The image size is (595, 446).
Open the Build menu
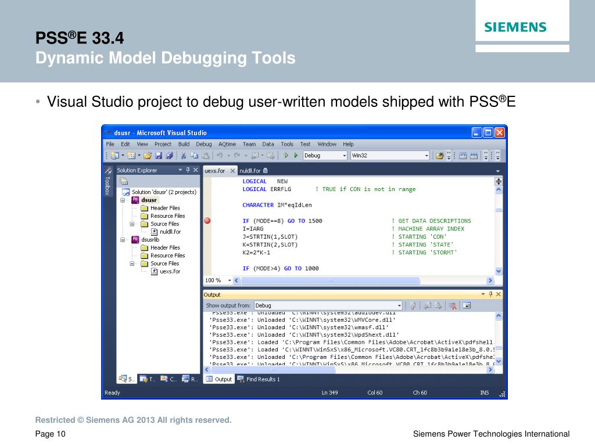click(x=184, y=144)
